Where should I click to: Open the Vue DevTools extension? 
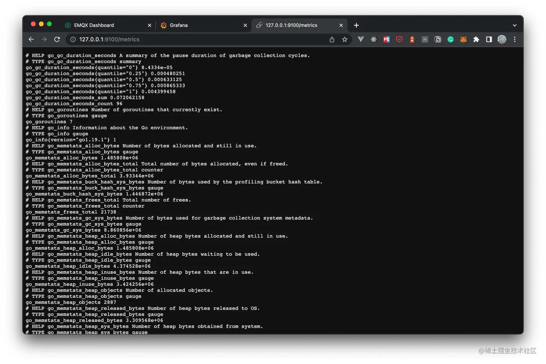pyautogui.click(x=360, y=39)
